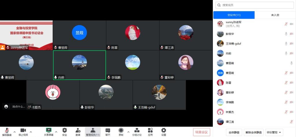This screenshot has width=296, height=137.
Task: Click the 邀请 invite icon
Action: 78,130
